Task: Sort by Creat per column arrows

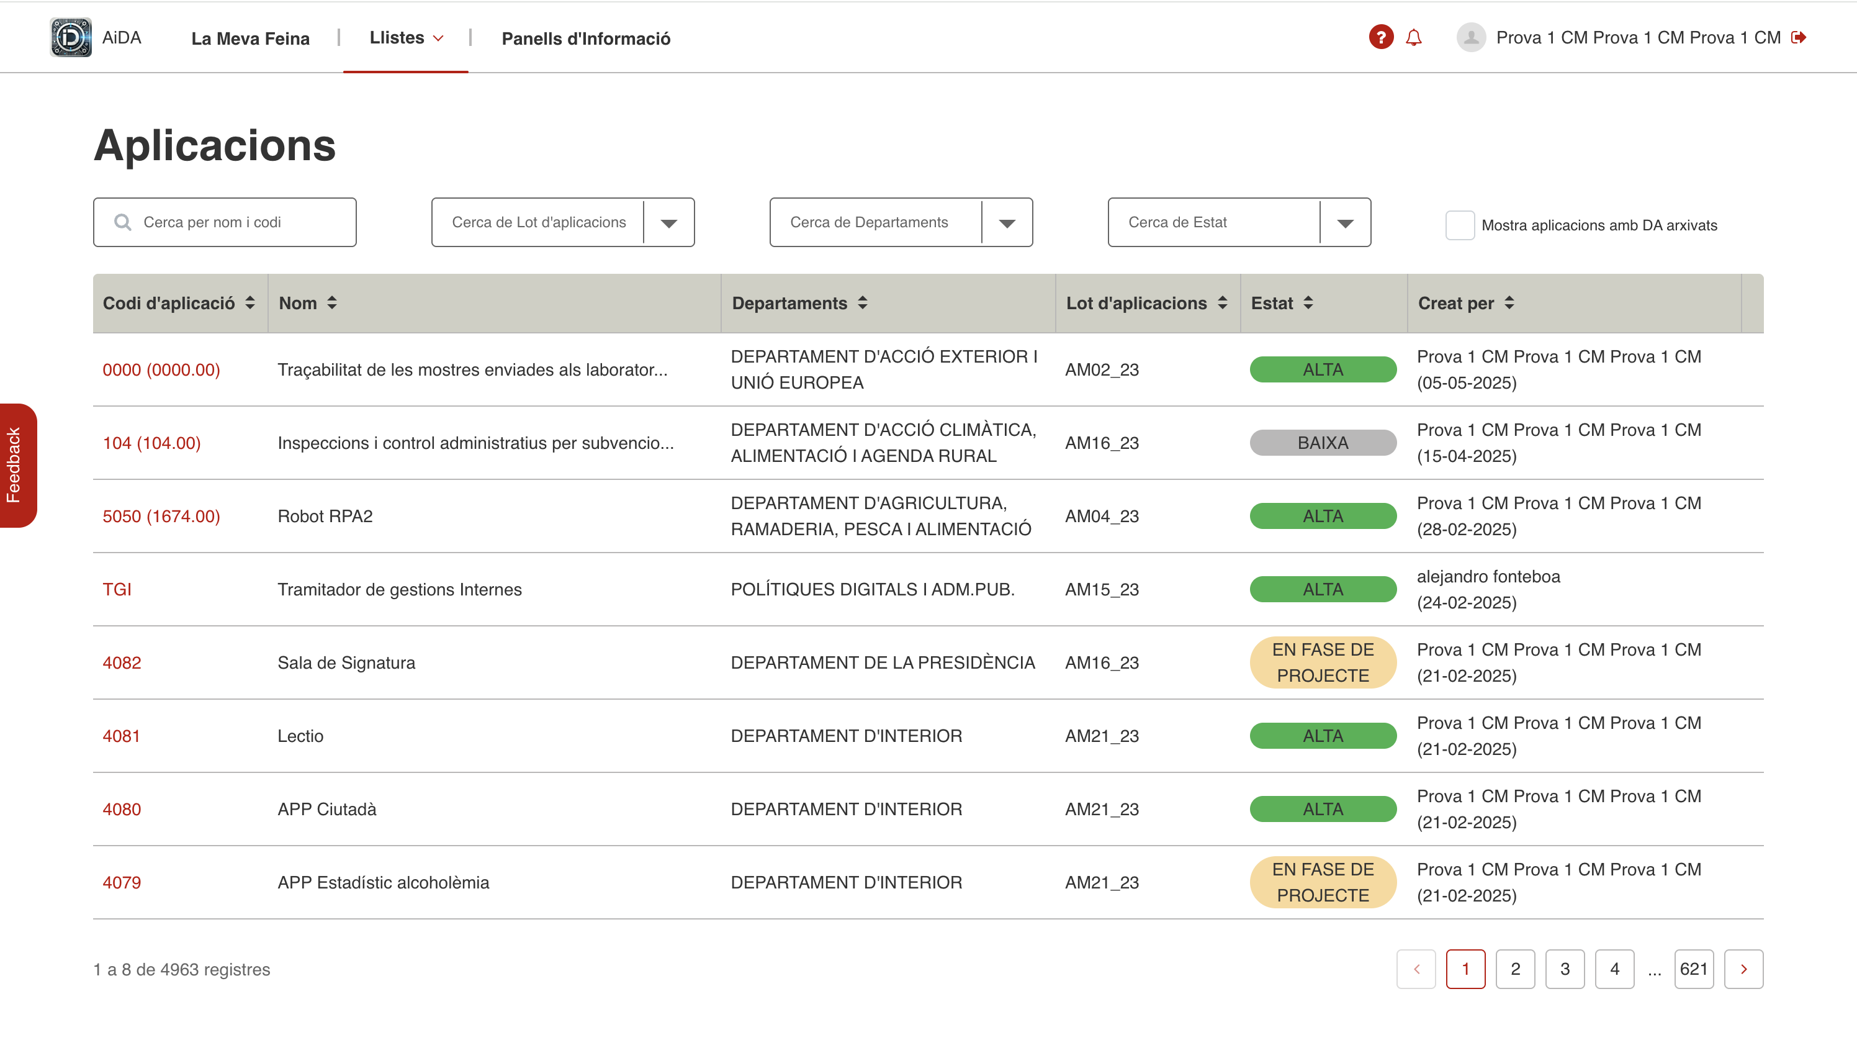Action: click(x=1509, y=303)
